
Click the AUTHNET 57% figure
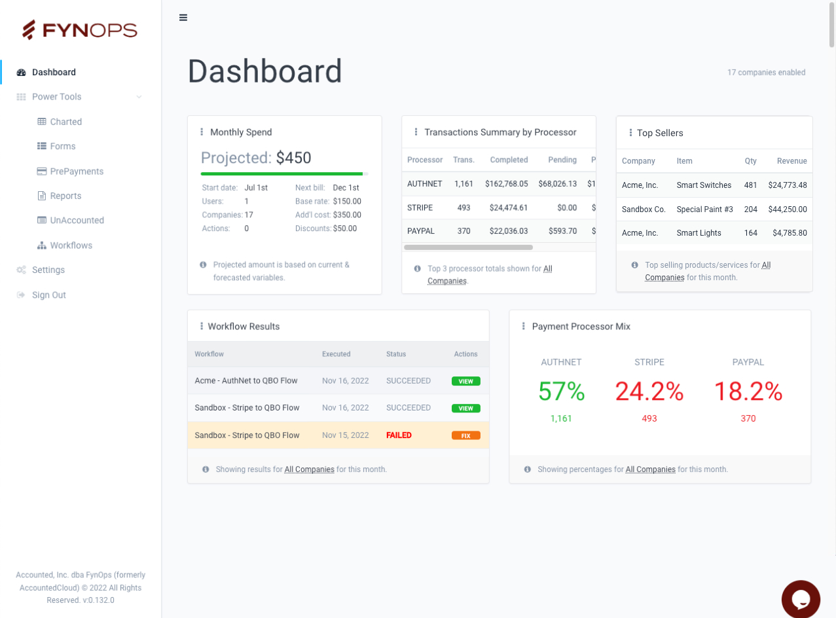pos(562,391)
